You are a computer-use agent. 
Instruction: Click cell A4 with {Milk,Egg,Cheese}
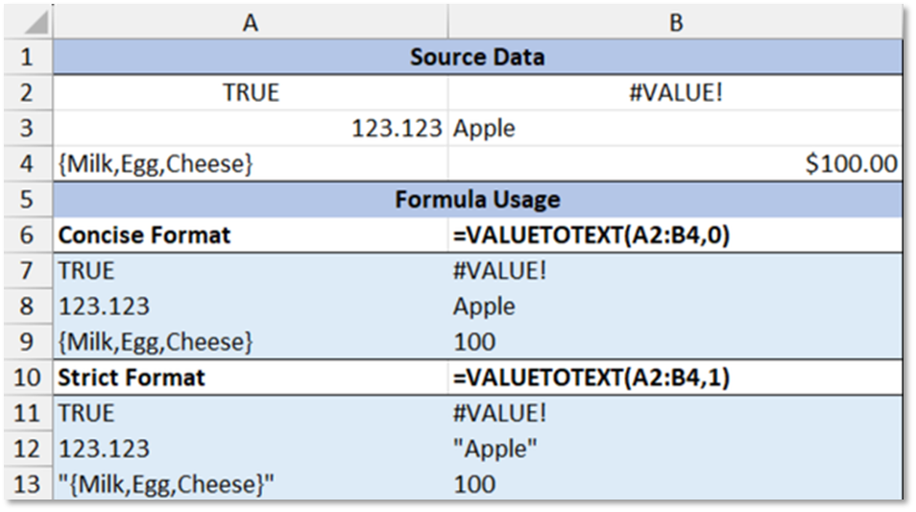tap(156, 164)
